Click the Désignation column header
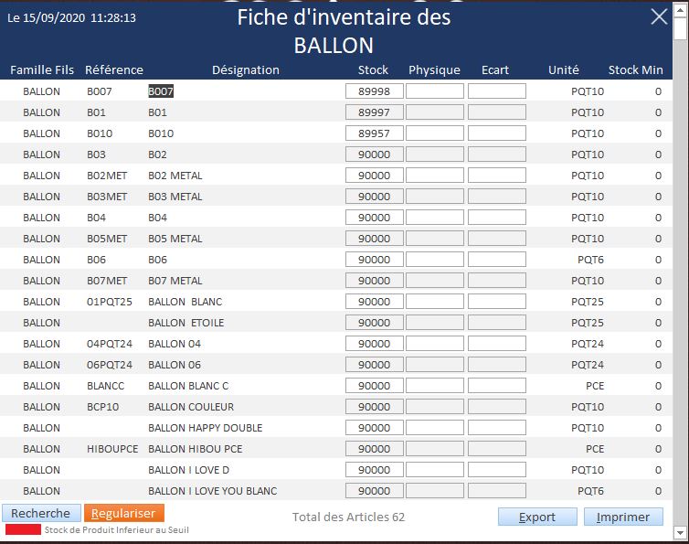Viewport: 689px width, 544px height. coord(245,70)
